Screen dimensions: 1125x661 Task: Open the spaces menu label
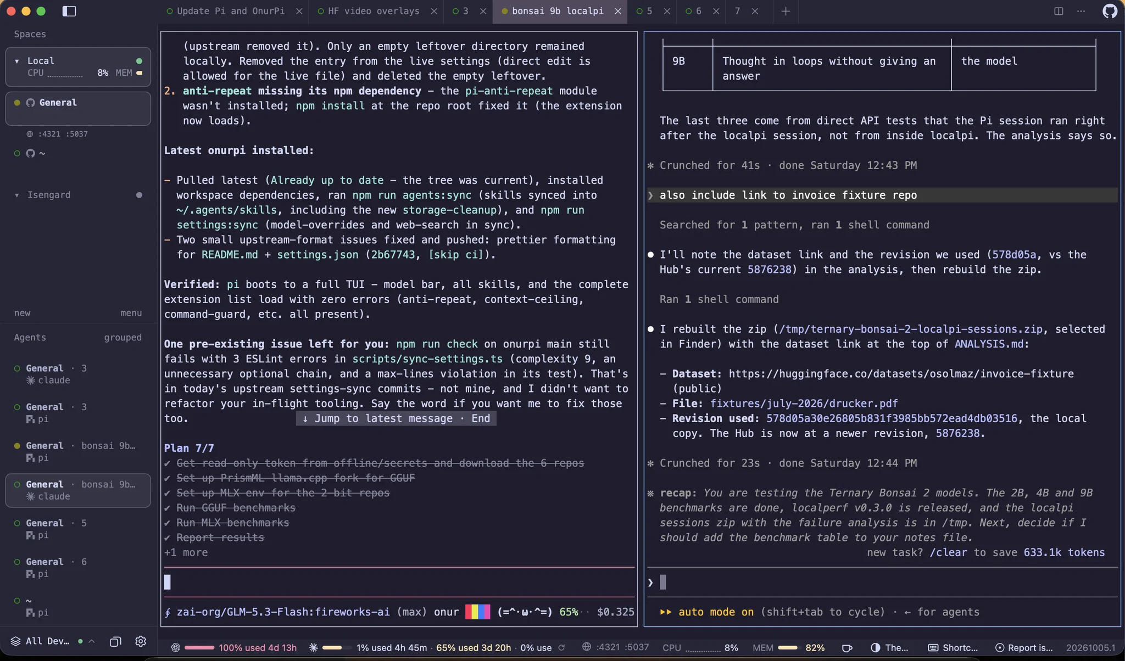point(131,313)
